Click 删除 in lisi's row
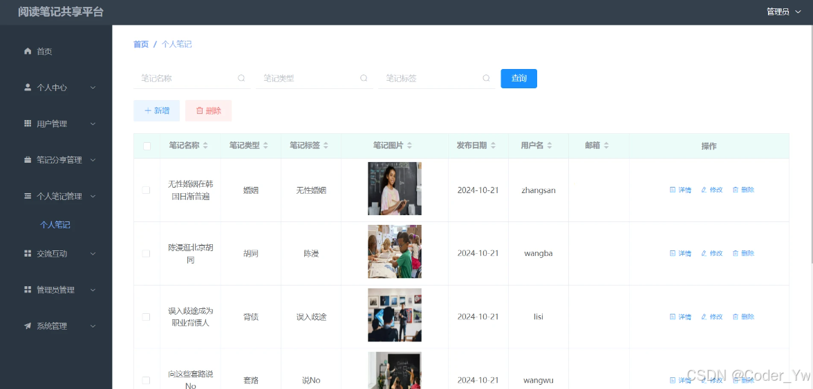 pos(743,317)
